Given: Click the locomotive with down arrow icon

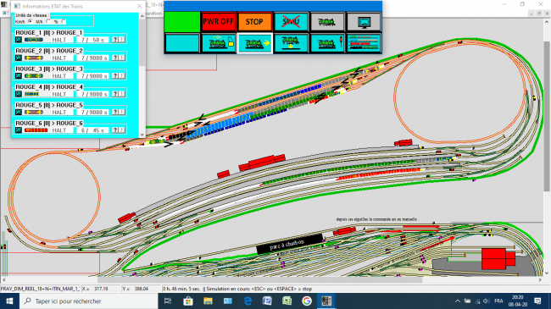Looking at the screenshot, I should 291,43.
